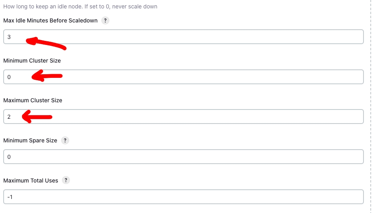Click the "Max Idle Minutes Before Scaledown" label
Image resolution: width=384 pixels, height=213 pixels.
pyautogui.click(x=50, y=20)
